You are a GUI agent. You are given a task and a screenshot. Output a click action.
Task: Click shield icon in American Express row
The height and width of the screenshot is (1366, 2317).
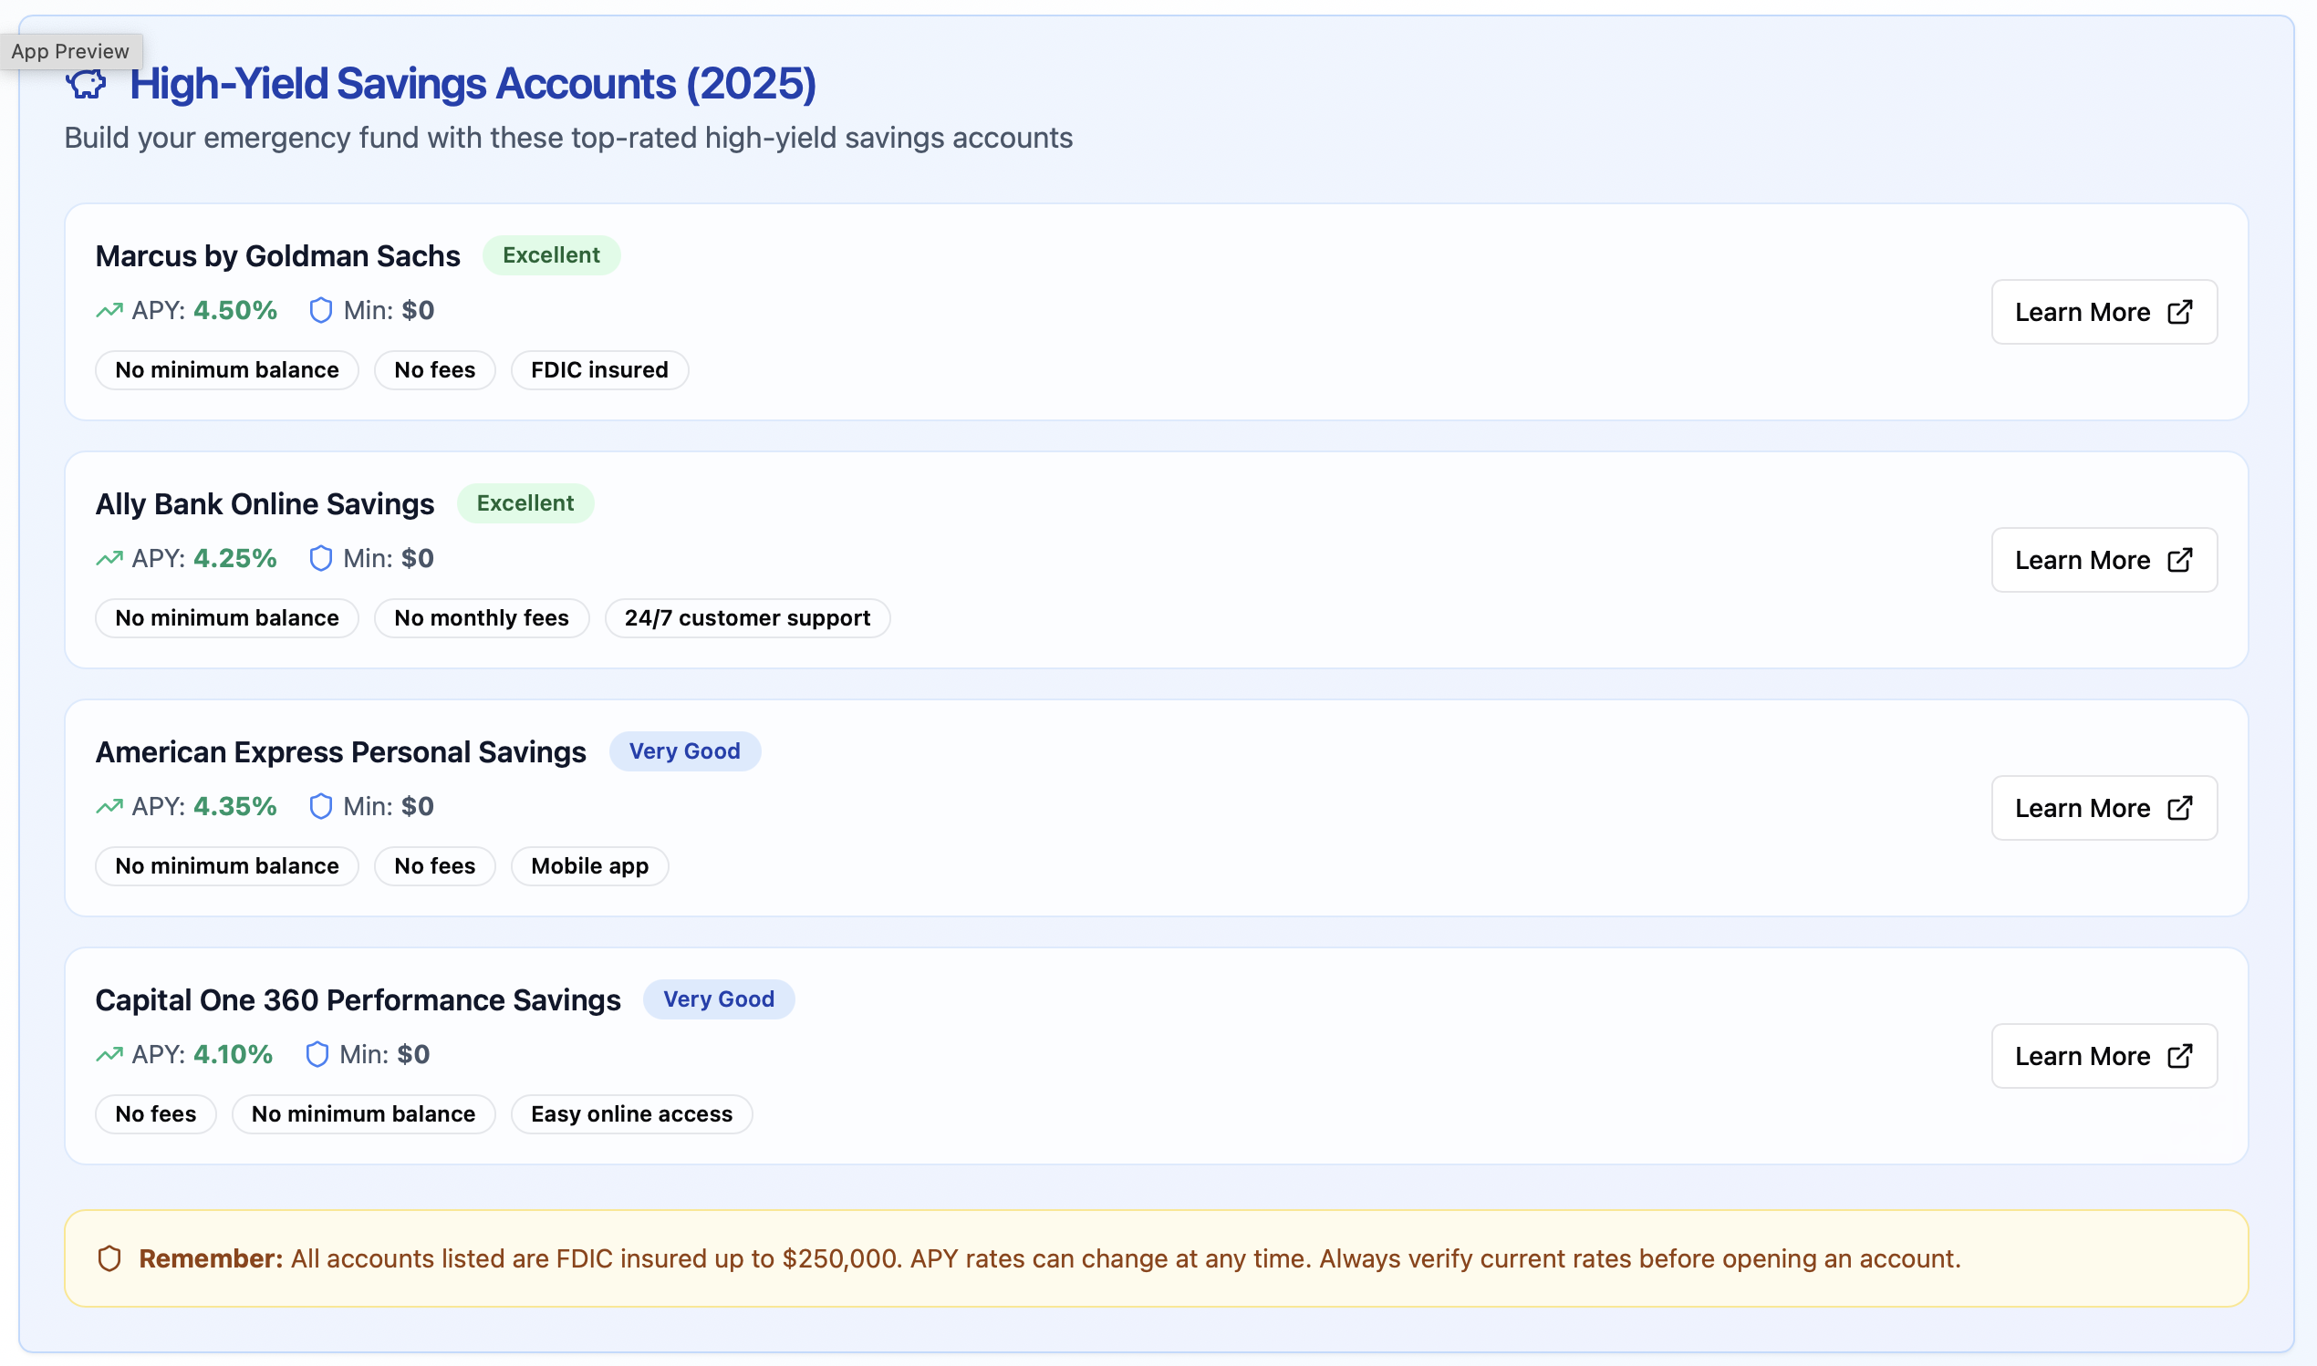320,806
